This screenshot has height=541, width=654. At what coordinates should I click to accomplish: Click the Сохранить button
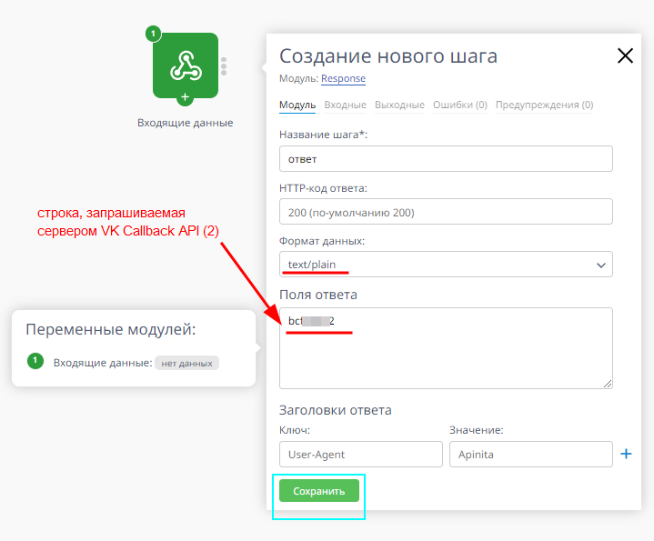point(319,491)
